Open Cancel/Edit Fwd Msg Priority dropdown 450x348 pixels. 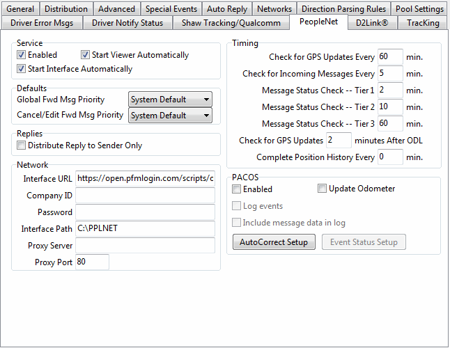(x=170, y=116)
